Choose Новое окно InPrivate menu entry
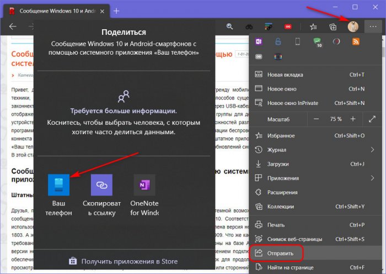Screen dimensions: 386x274 300,103
